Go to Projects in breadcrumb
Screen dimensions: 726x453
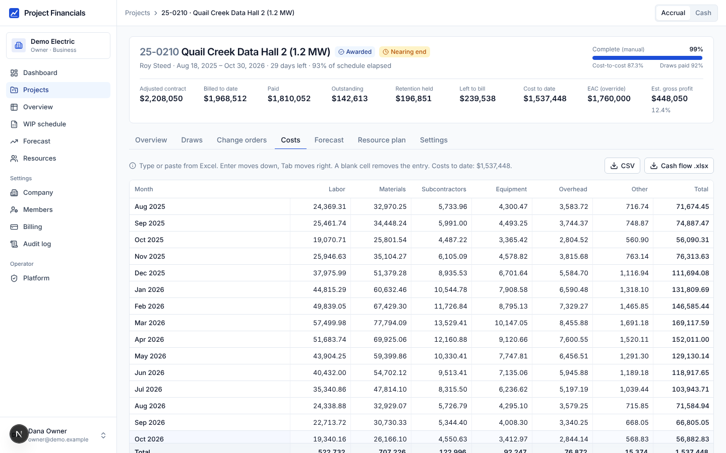click(138, 13)
